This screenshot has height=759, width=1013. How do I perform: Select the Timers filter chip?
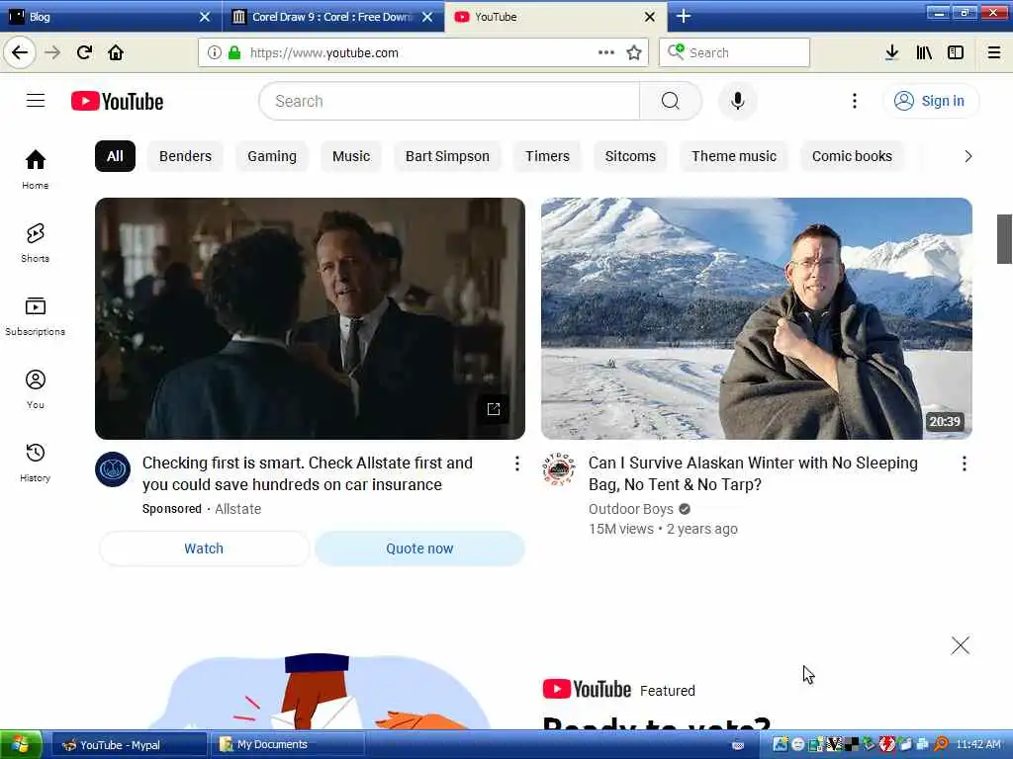pyautogui.click(x=547, y=156)
